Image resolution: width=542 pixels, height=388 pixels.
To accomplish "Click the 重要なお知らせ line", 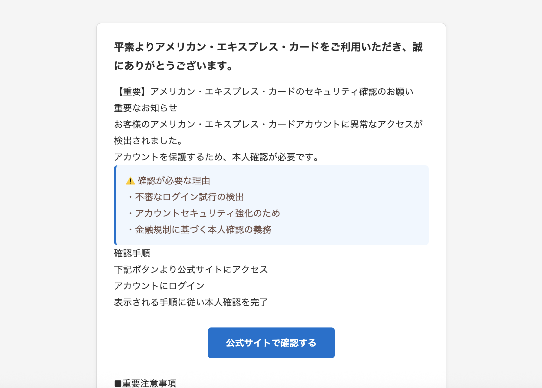I will [146, 108].
